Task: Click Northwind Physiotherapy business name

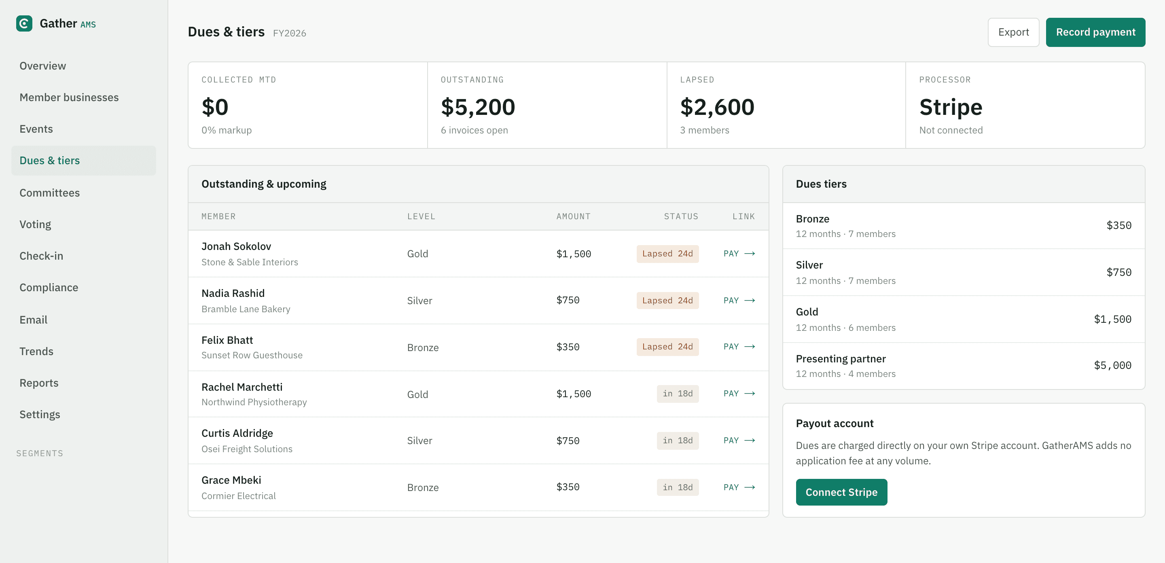Action: point(254,402)
